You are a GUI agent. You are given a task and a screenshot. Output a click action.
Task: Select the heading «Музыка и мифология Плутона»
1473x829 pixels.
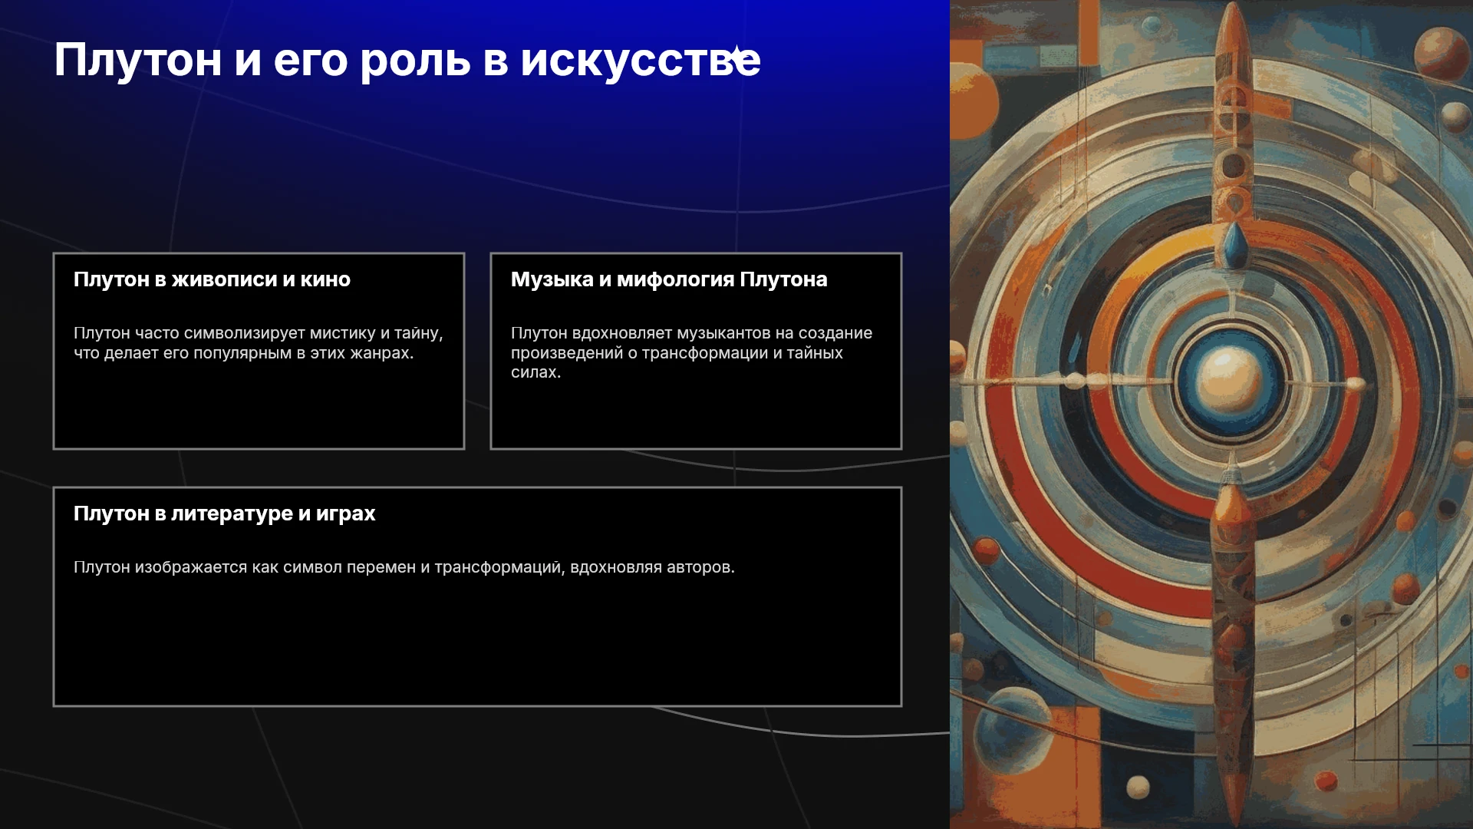click(669, 279)
